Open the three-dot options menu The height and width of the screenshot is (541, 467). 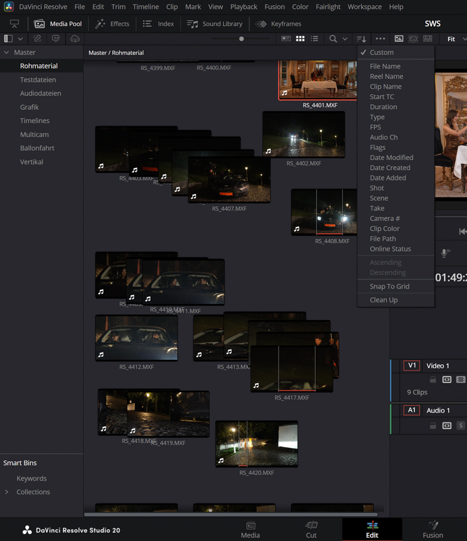380,39
